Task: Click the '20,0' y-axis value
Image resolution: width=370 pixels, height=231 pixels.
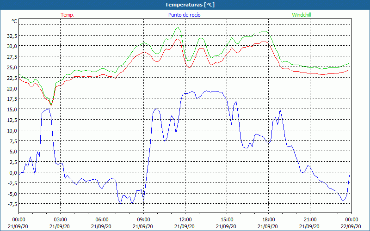Action: [12, 88]
